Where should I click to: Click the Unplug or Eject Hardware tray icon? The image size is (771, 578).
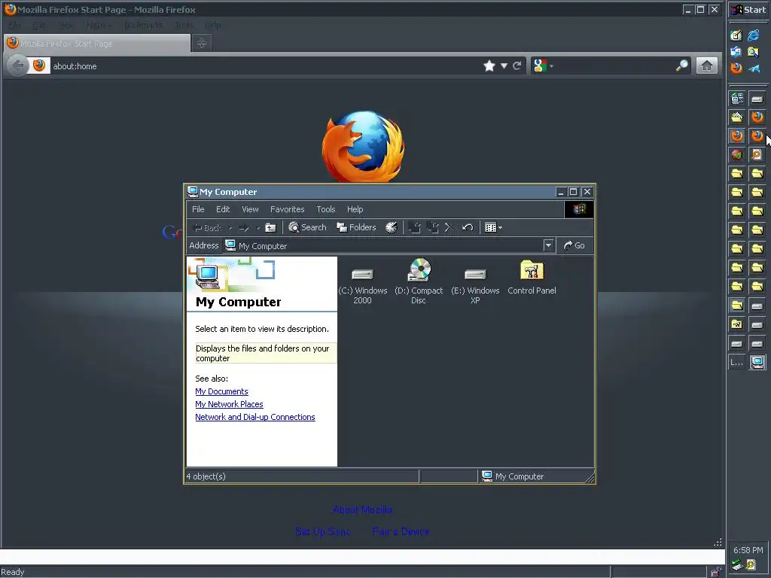pos(736,564)
